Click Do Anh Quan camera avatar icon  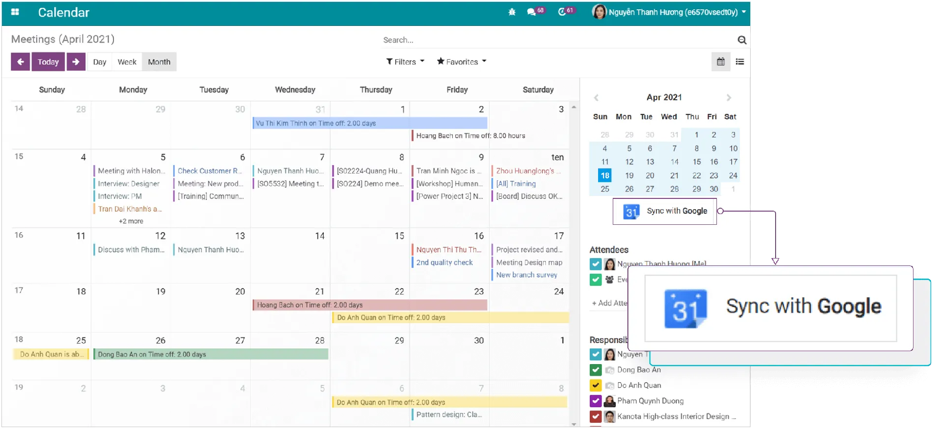click(x=609, y=386)
